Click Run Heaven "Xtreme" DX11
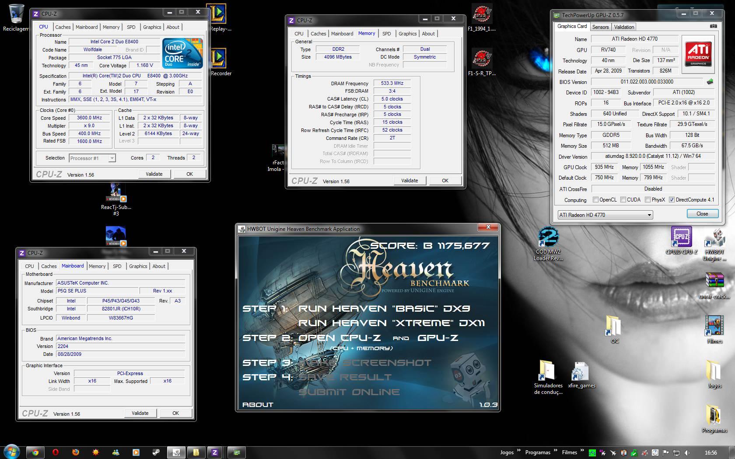Viewport: 735px width, 459px height. pos(392,323)
